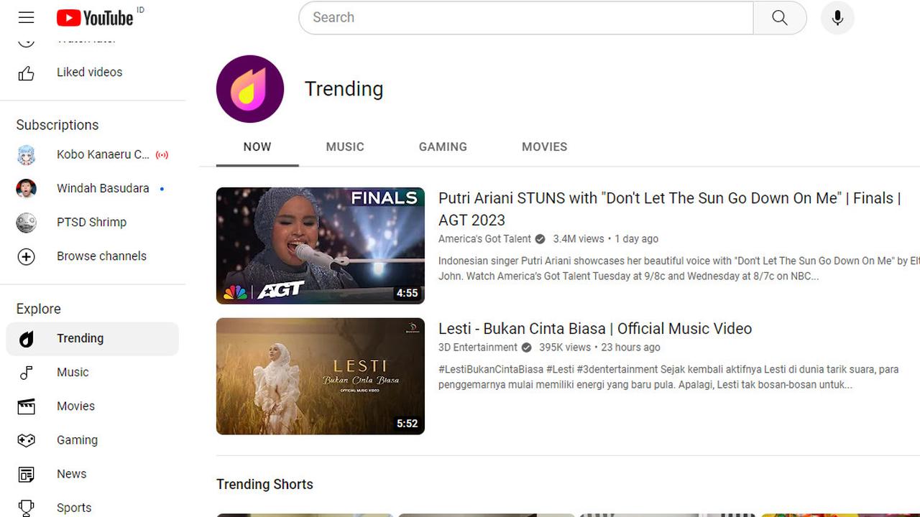Open Sports via the trophy icon
Viewport: 920px width, 517px height.
click(26, 508)
